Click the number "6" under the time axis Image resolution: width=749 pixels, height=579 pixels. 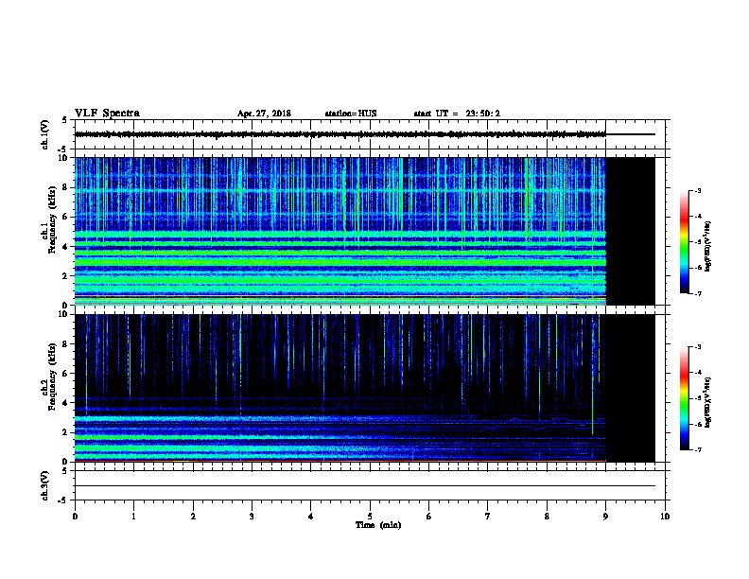tap(429, 517)
